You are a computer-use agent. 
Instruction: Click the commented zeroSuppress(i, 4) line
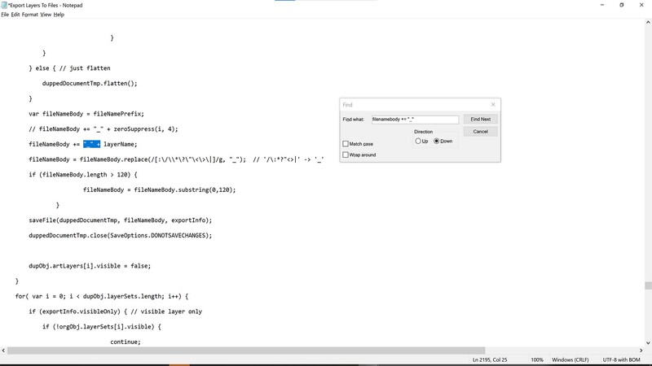click(x=104, y=129)
